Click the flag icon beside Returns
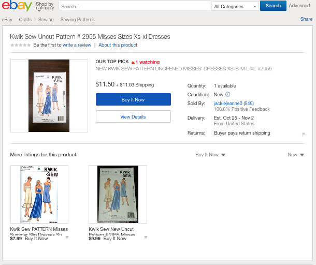The width and height of the screenshot is (316, 265). pos(304,135)
